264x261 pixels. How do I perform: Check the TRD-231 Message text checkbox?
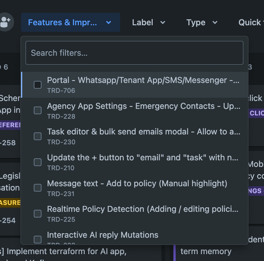click(x=37, y=188)
